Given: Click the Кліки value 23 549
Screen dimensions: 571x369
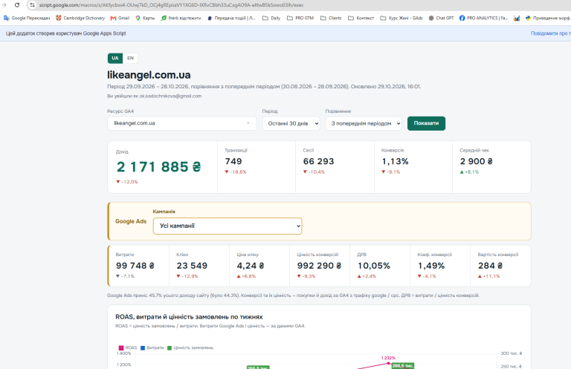Looking at the screenshot, I should pyautogui.click(x=192, y=266).
